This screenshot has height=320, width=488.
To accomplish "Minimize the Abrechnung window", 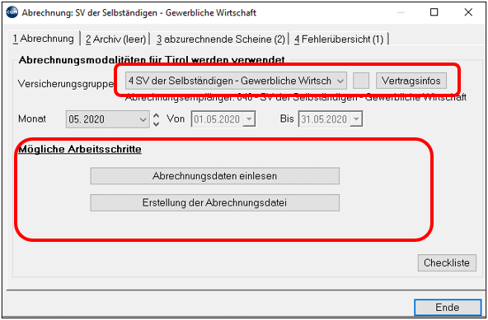I will click(401, 12).
